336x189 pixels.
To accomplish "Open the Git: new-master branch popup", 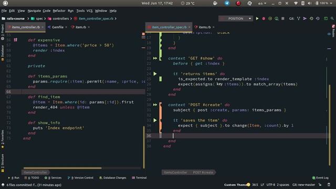I will click(x=303, y=185).
